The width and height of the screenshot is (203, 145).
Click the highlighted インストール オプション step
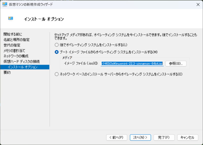[x=23, y=67]
